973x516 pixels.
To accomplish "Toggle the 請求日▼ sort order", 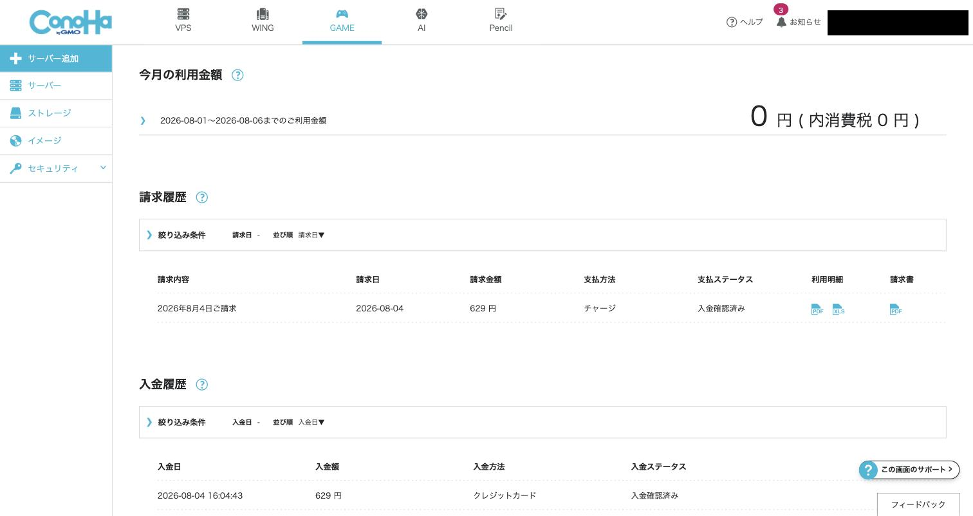I will tap(311, 235).
